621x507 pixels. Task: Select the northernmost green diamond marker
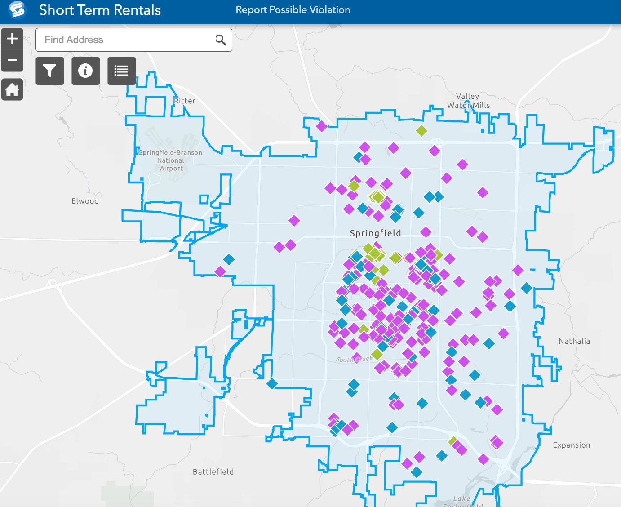pyautogui.click(x=421, y=131)
